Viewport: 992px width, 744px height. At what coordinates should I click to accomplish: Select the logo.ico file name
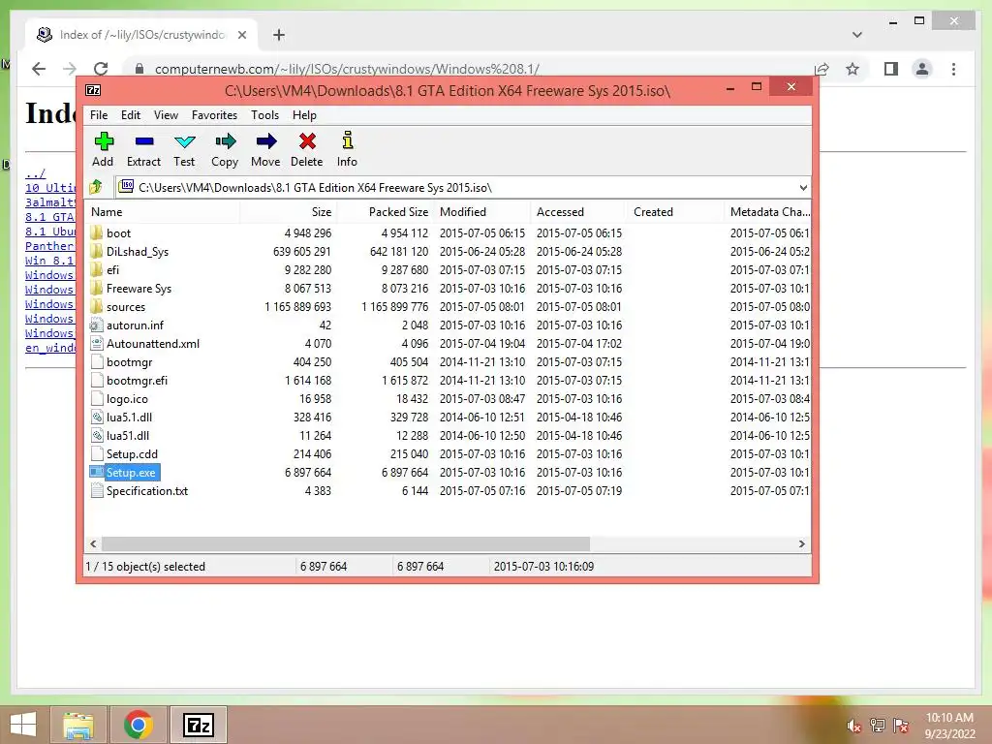[x=127, y=398]
